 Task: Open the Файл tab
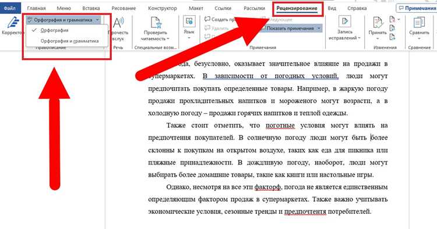pyautogui.click(x=10, y=8)
